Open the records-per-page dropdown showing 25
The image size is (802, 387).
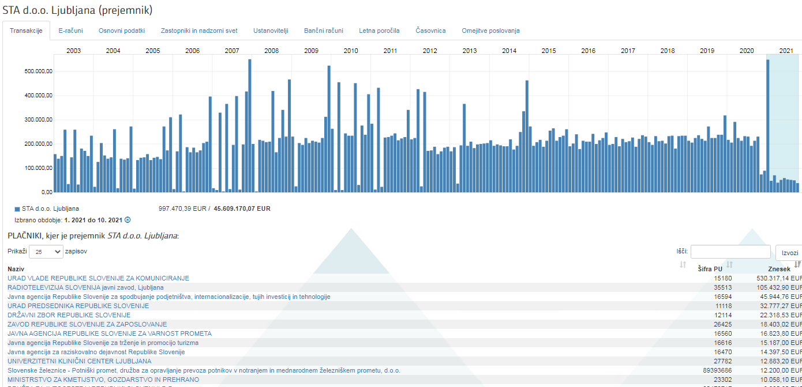point(46,252)
